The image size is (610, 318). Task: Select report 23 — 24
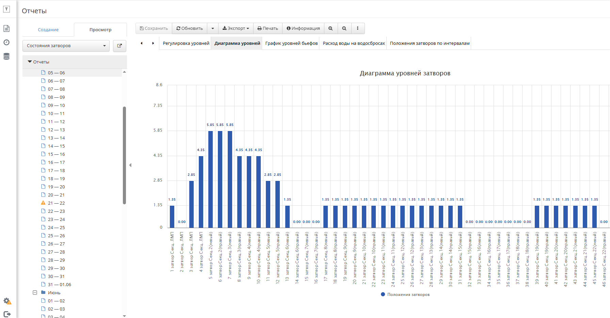pyautogui.click(x=56, y=220)
